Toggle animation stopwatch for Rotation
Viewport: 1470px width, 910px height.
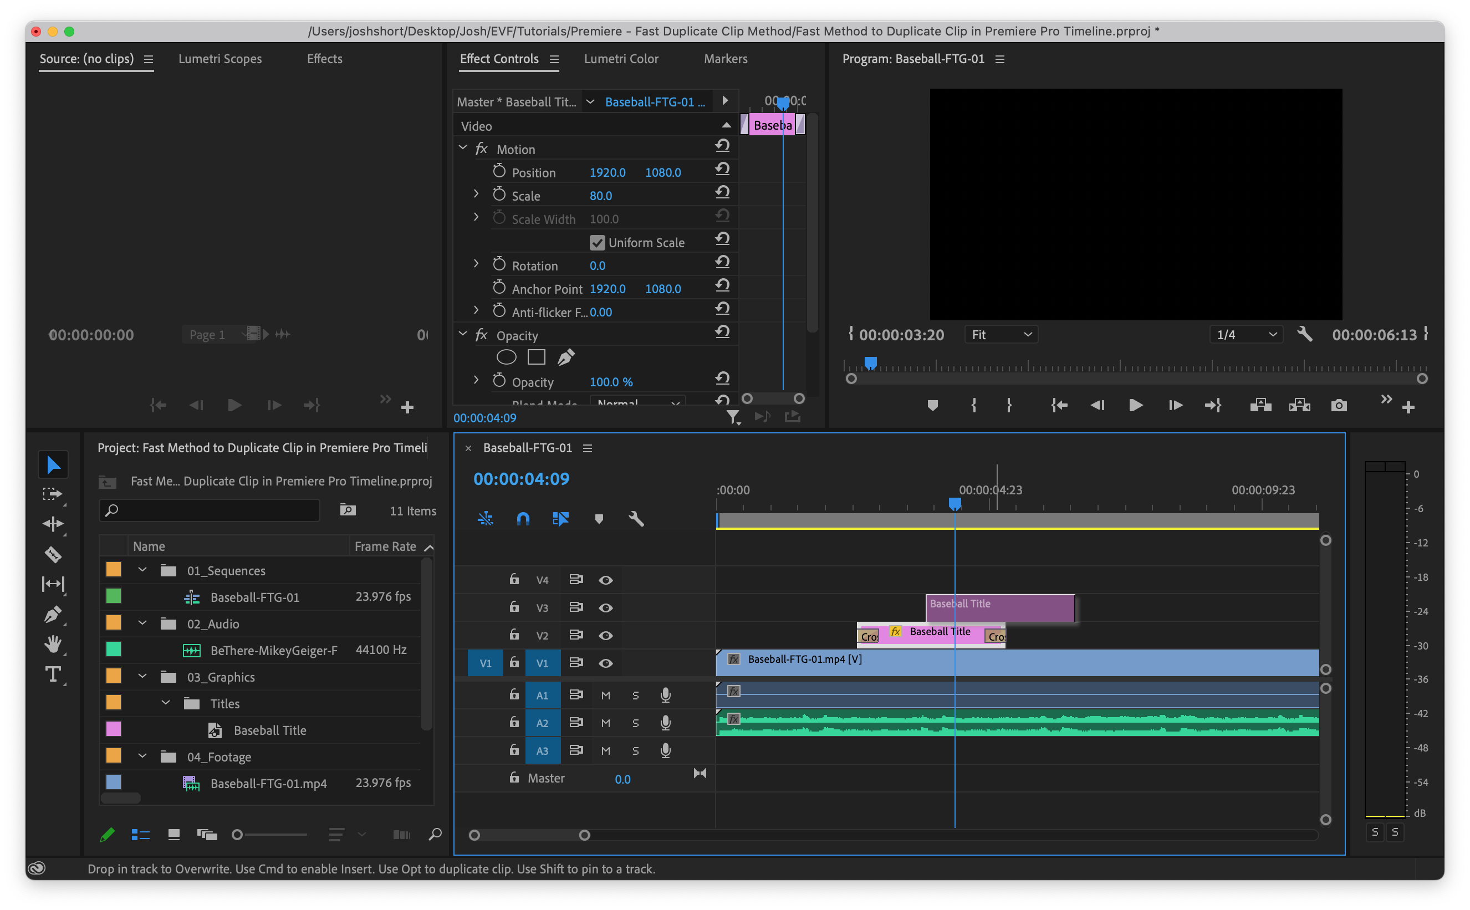[x=499, y=264]
